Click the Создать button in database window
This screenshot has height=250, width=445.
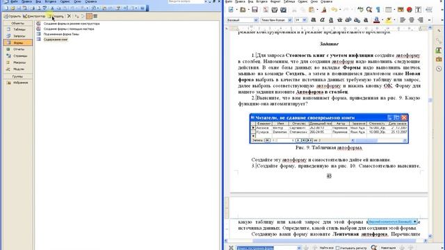pyautogui.click(x=56, y=16)
